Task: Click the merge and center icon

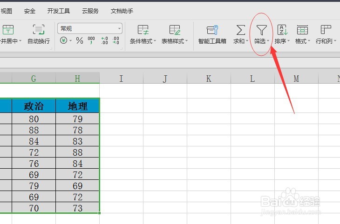Action: (x=8, y=30)
